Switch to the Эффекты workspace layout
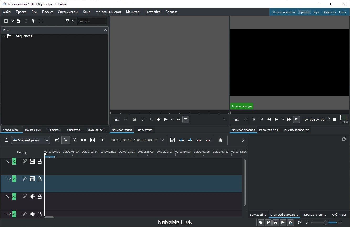 click(x=329, y=12)
